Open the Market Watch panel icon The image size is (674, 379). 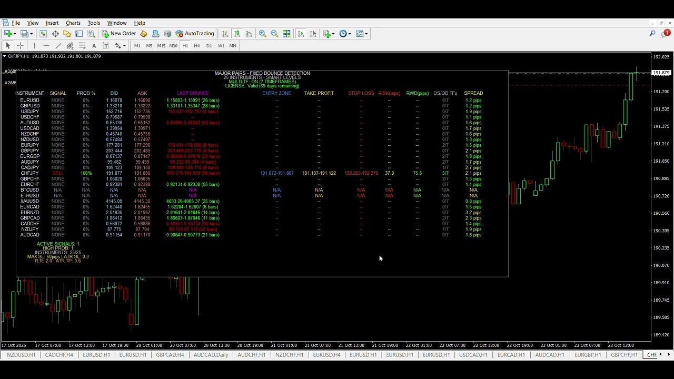pos(43,34)
